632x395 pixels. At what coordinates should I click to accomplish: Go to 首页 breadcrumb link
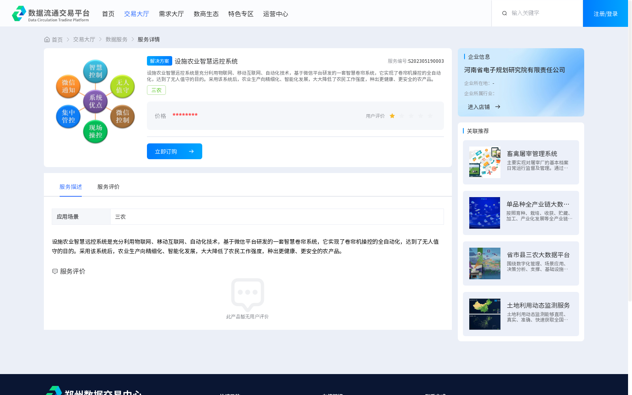(57, 39)
